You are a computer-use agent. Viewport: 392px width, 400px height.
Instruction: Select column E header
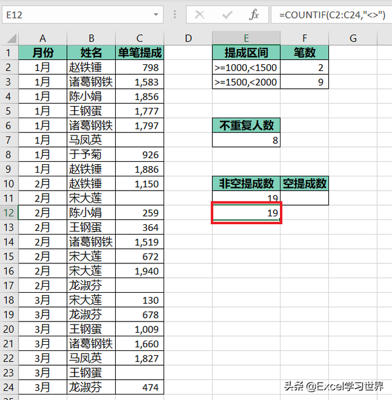pyautogui.click(x=246, y=38)
